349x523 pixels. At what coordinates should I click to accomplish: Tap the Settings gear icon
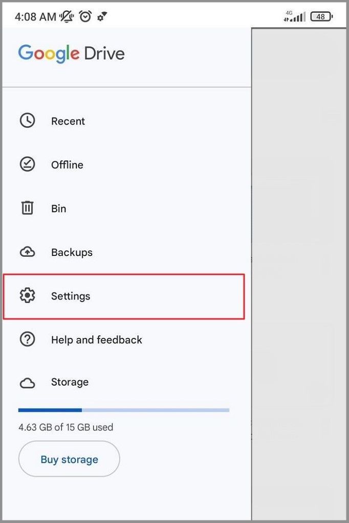[27, 296]
